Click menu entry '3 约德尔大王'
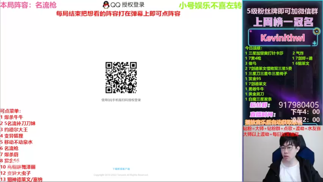Image resolution: width=323 pixels, height=182 pixels. pos(14,129)
